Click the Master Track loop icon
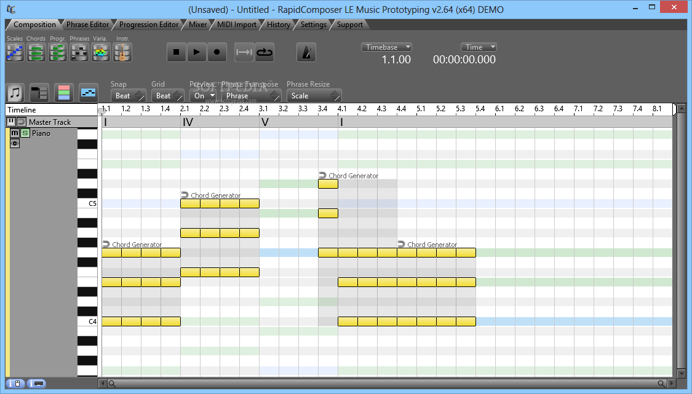The image size is (692, 394). point(21,122)
